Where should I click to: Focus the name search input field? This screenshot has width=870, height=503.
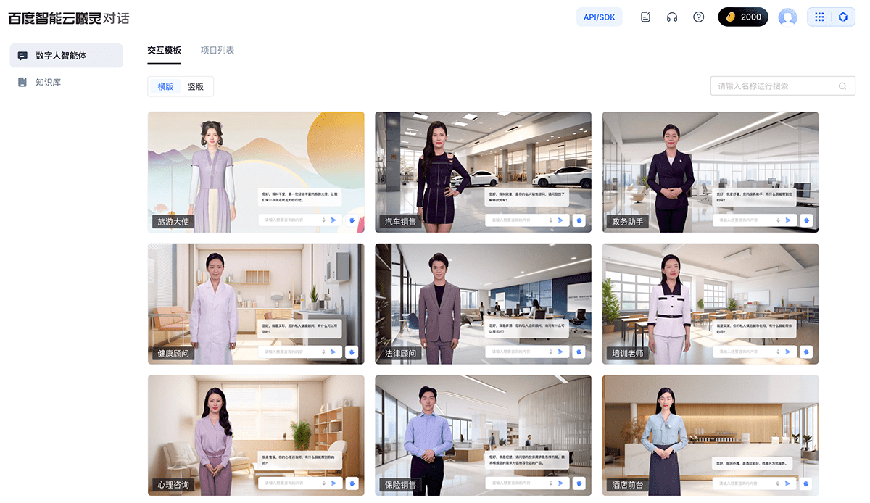click(772, 86)
